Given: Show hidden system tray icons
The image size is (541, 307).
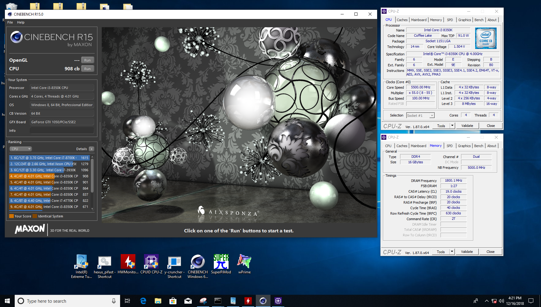Looking at the screenshot, I should (x=486, y=301).
